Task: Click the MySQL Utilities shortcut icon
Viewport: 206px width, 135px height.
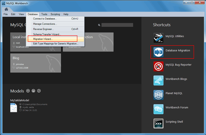Action: coord(158,38)
